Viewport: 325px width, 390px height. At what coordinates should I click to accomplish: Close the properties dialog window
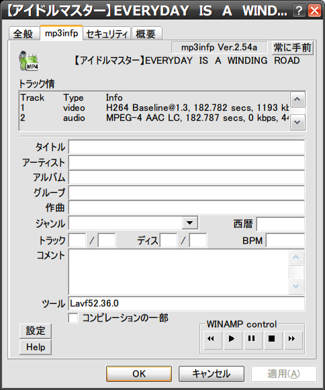coord(314,11)
